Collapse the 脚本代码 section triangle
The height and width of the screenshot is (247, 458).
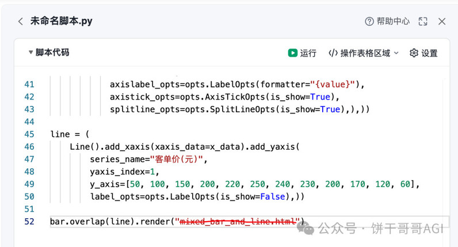[30, 52]
